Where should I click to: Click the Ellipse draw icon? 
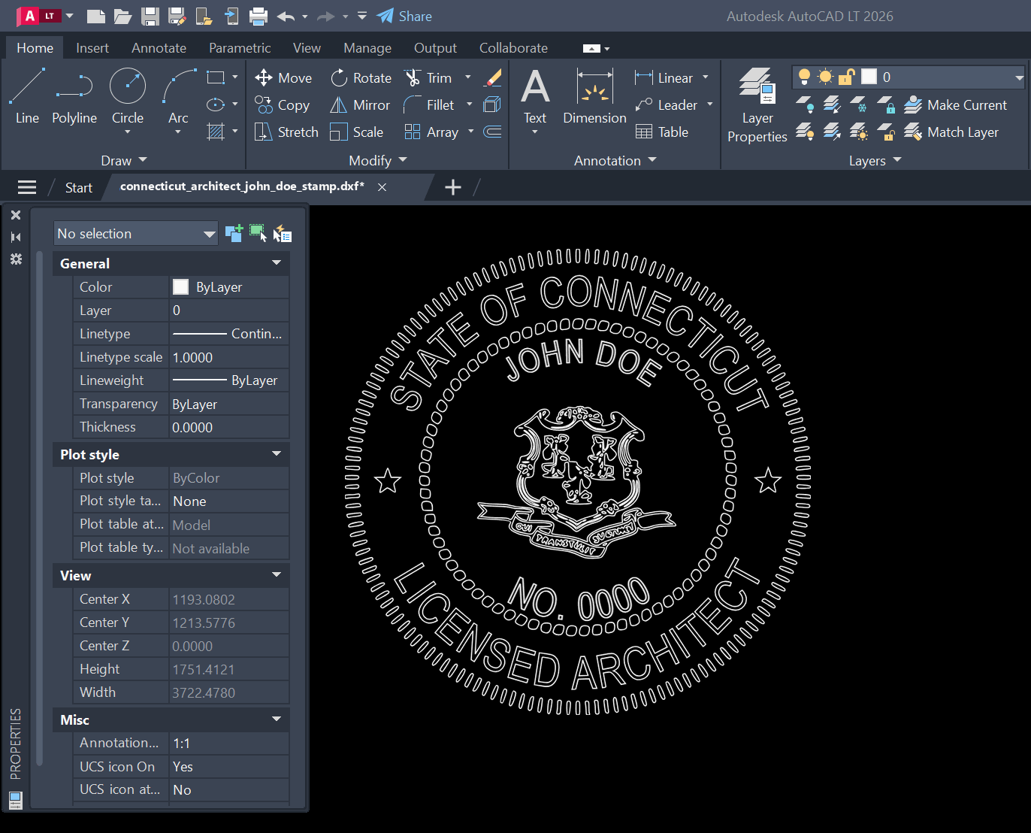(x=216, y=105)
